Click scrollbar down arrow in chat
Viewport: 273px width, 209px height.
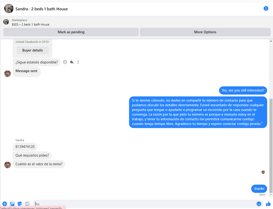coord(271,195)
